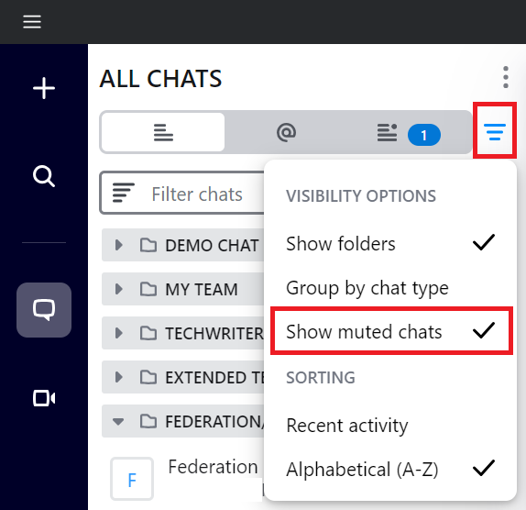This screenshot has width=526, height=510.
Task: Collapse the FEDERATION folder
Action: click(118, 421)
